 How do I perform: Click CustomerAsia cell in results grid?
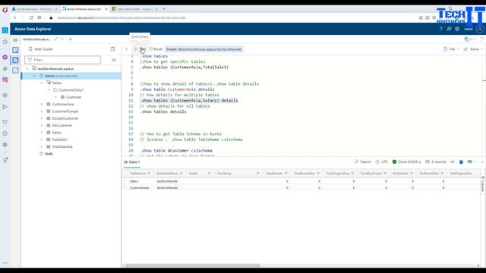tap(139, 188)
